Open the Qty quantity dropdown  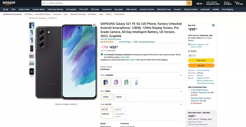(192, 55)
